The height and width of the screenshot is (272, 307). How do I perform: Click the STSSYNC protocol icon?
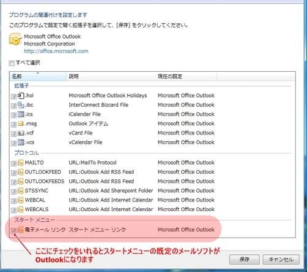[x=21, y=191]
